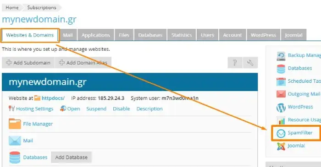The width and height of the screenshot is (321, 167).
Task: Click the help question mark button
Action: tap(235, 63)
